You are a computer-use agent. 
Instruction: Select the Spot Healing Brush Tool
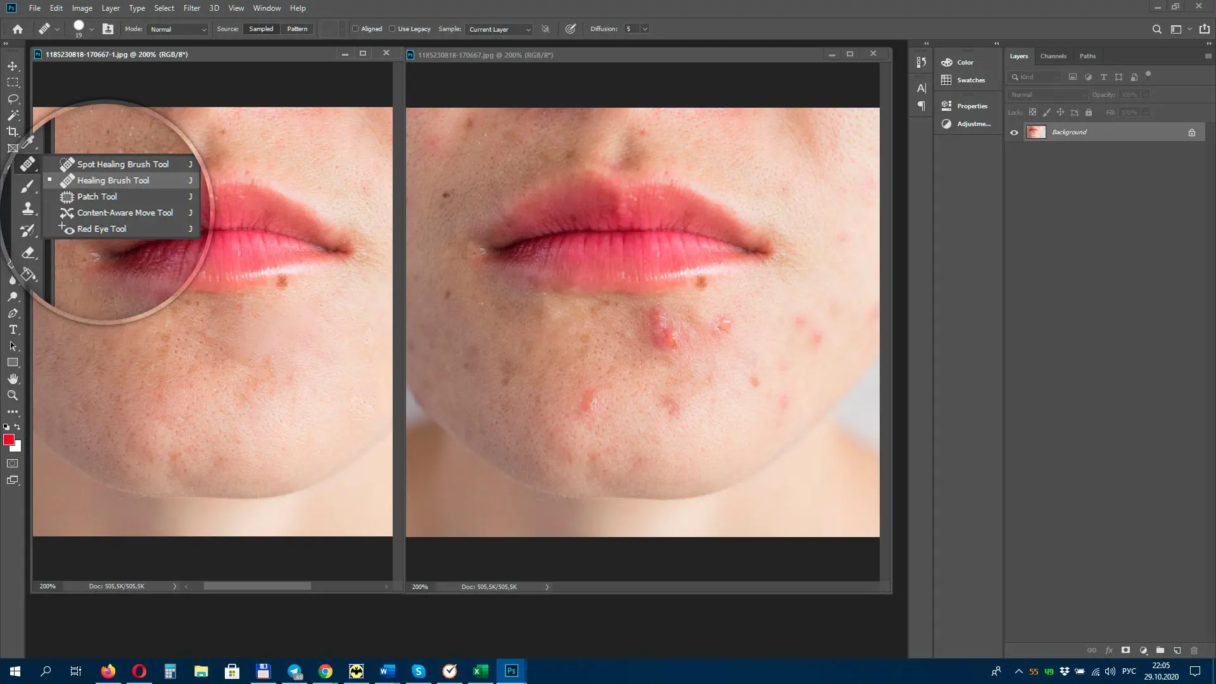click(x=123, y=163)
